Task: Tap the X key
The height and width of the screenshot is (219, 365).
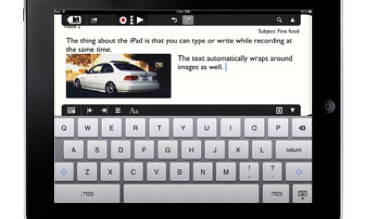Action: point(110,172)
